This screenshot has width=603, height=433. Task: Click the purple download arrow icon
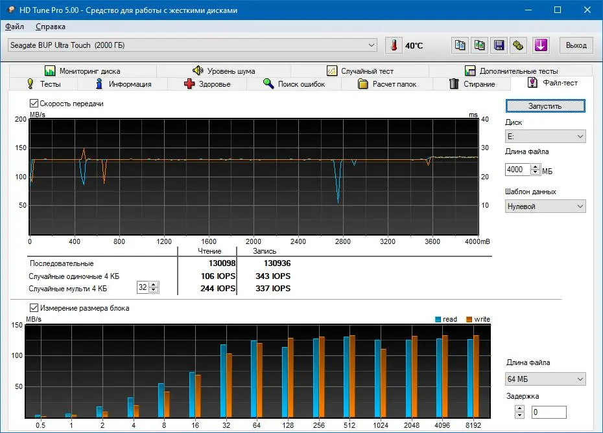point(541,45)
